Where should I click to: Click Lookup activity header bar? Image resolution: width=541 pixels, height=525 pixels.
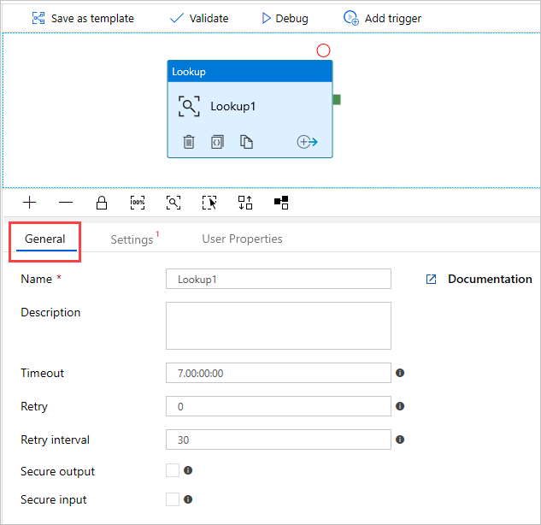(x=250, y=72)
